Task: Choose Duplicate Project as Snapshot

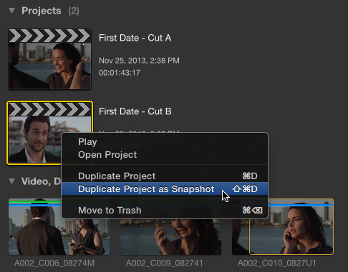Action: coord(165,189)
